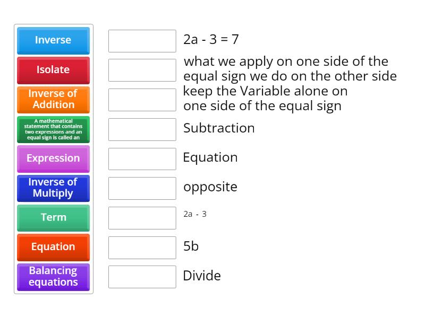Select the empty box next to Divide

click(142, 276)
